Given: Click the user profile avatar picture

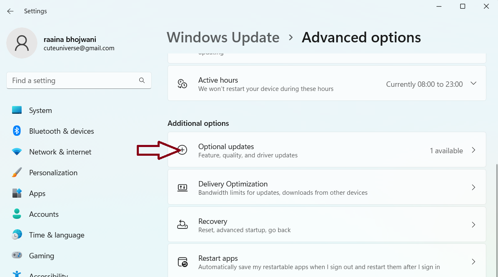Looking at the screenshot, I should 22,43.
